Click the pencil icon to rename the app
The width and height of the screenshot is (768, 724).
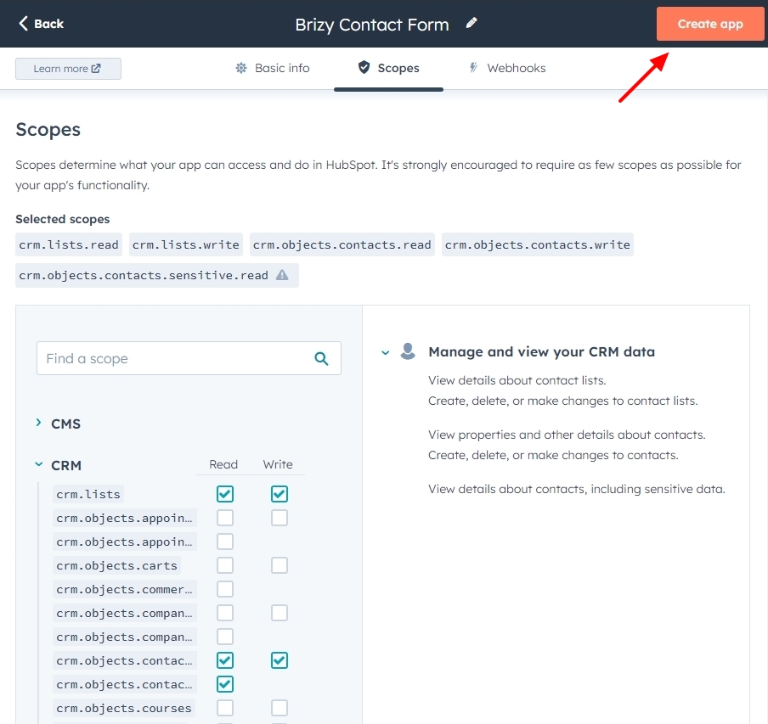click(472, 23)
